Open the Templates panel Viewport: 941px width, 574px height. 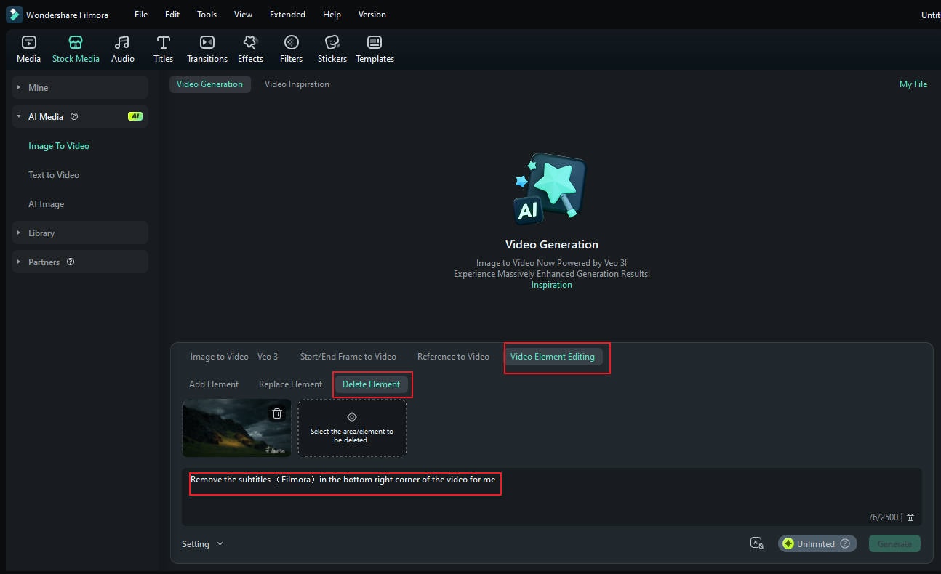tap(375, 49)
